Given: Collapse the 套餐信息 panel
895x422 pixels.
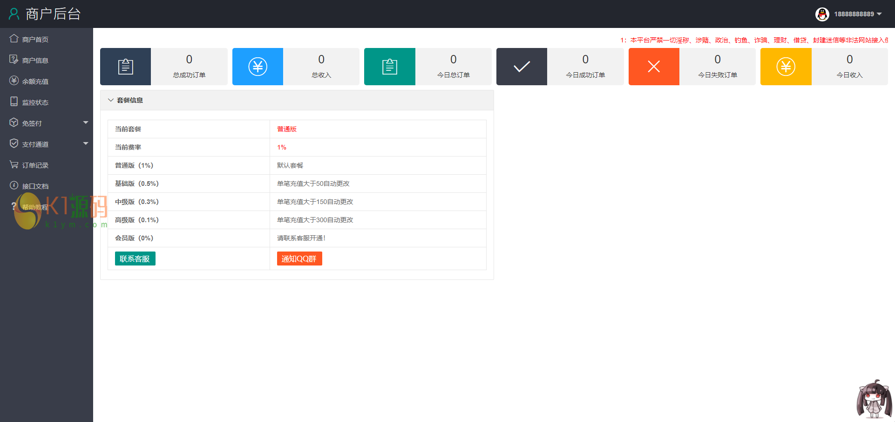Looking at the screenshot, I should tap(125, 100).
